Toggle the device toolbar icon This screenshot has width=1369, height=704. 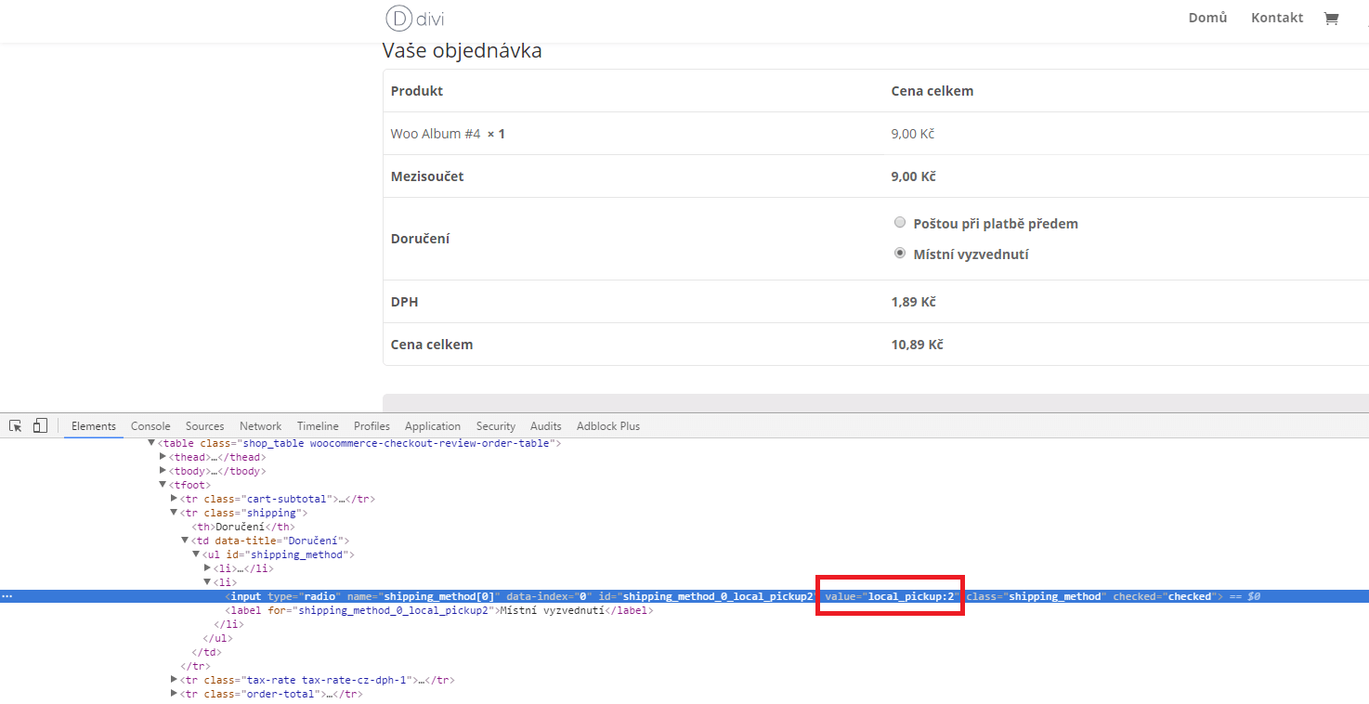(40, 425)
